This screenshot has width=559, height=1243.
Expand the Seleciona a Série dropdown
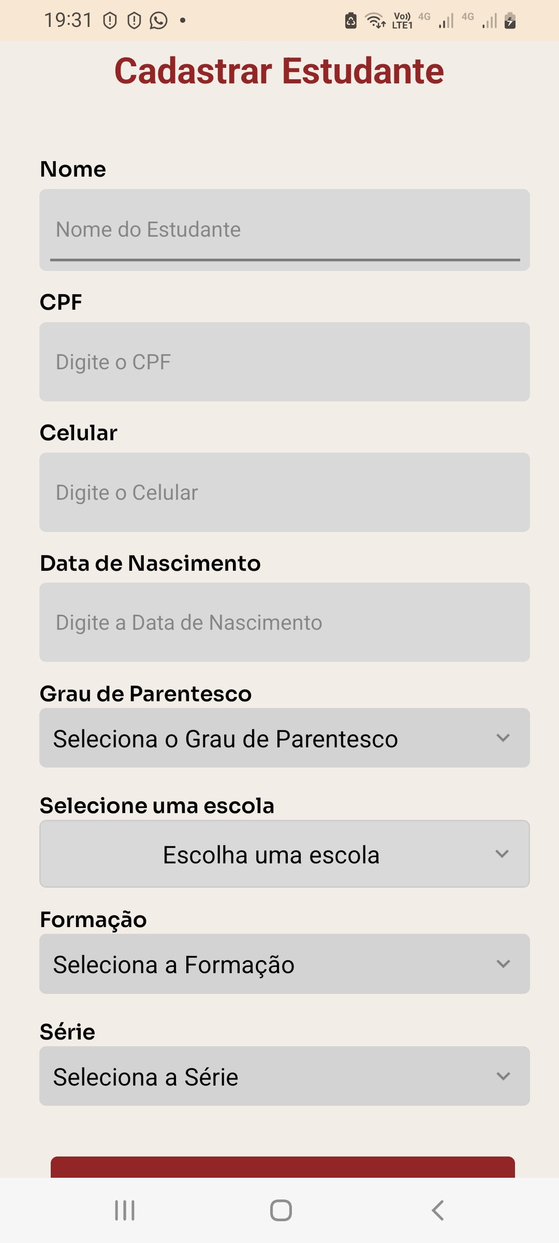(x=284, y=1076)
